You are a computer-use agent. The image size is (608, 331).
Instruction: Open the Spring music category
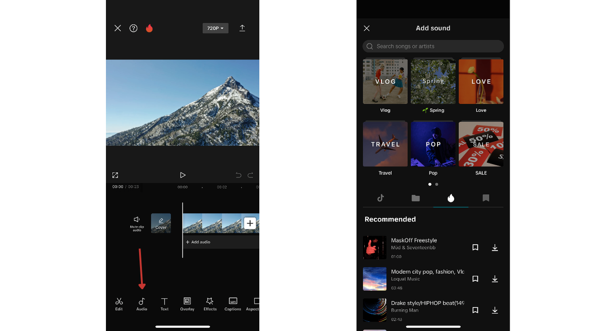[x=433, y=86]
